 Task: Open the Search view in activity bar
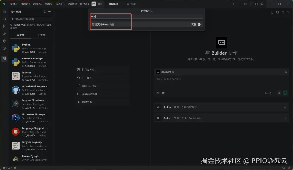point(4,19)
